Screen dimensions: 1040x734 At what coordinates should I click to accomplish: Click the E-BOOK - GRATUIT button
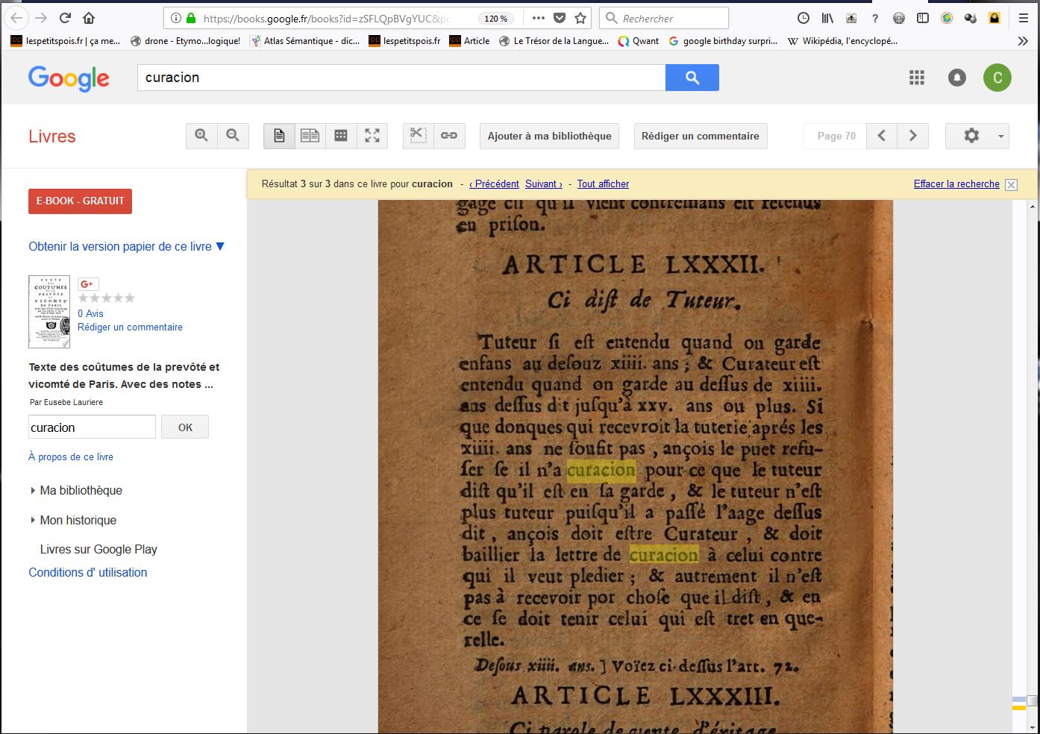tap(80, 201)
